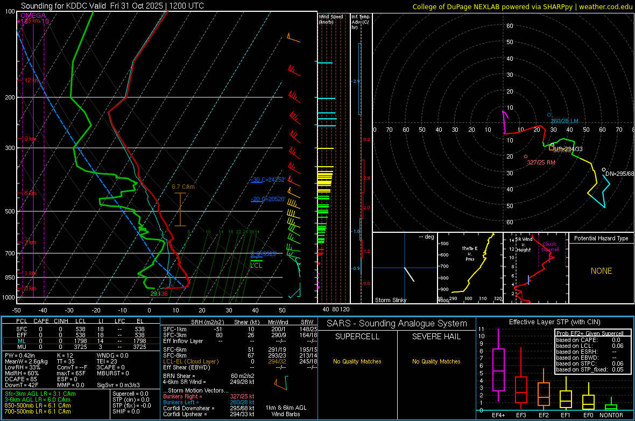Open the weather.cod.edu NEXLAB credit link

pyautogui.click(x=522, y=6)
